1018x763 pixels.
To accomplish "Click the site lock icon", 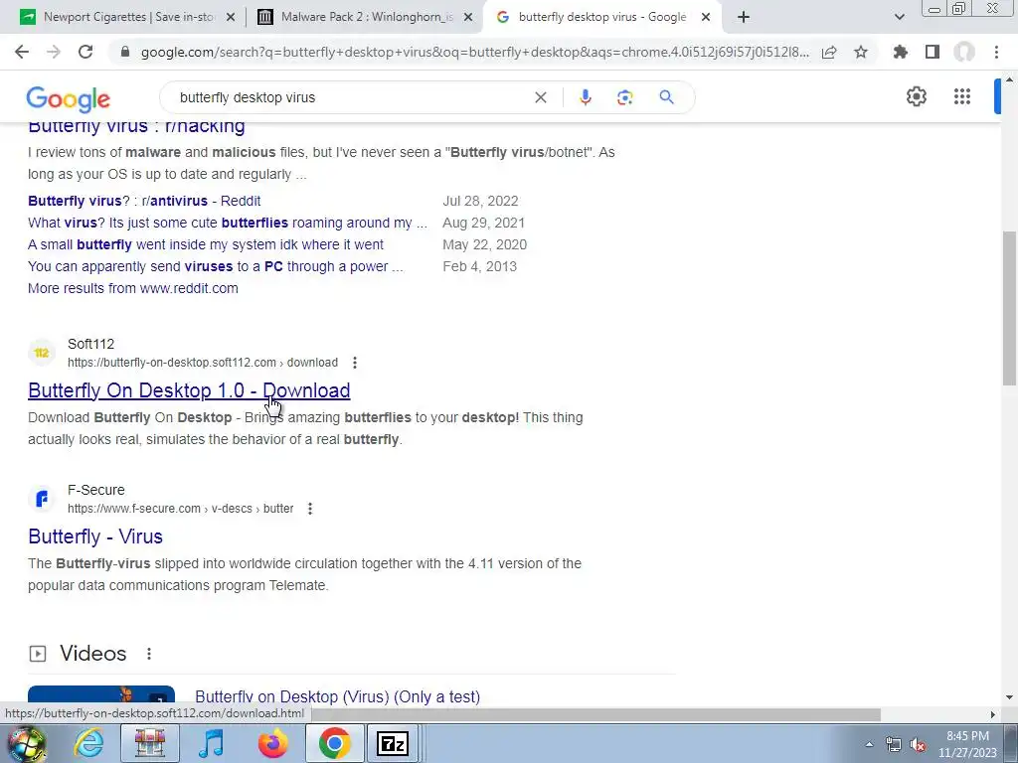I will click(x=125, y=52).
